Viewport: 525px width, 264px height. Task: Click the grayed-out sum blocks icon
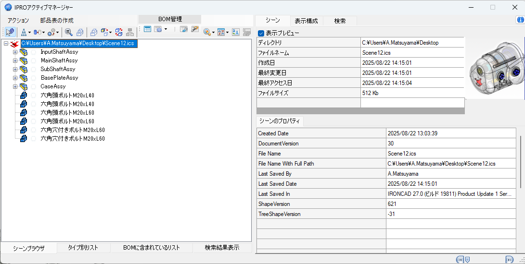coord(247,32)
